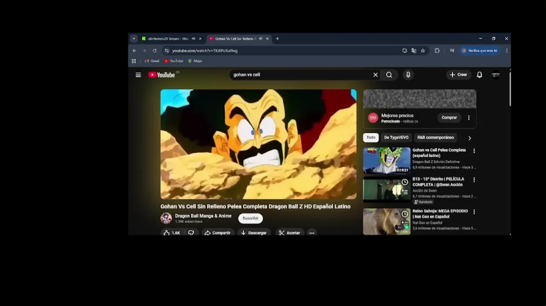Viewport: 546px width, 306px height.
Task: Translate this page icon
Action: click(414, 51)
